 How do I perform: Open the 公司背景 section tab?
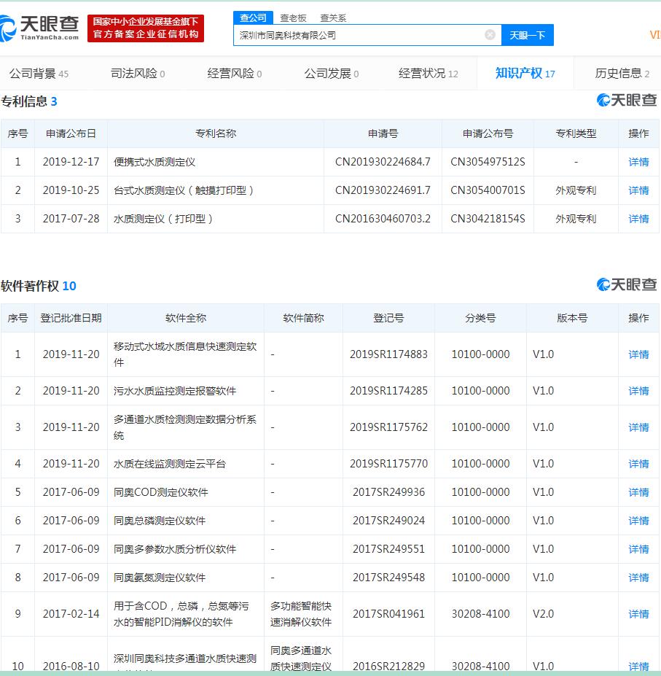click(39, 74)
